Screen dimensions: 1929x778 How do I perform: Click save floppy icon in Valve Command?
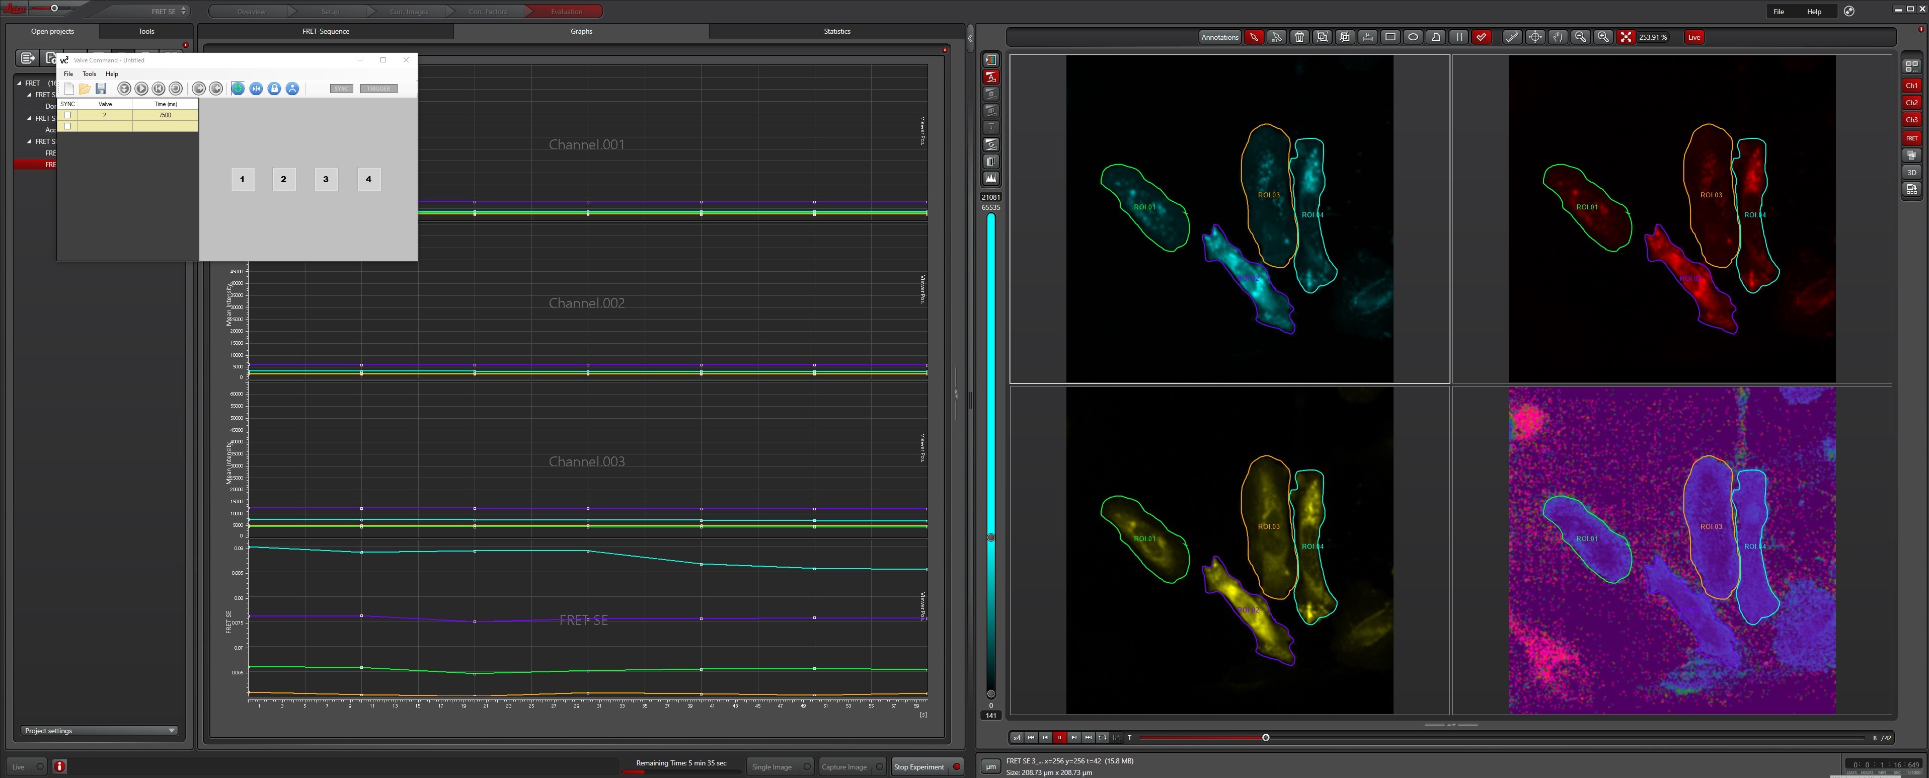(x=101, y=89)
